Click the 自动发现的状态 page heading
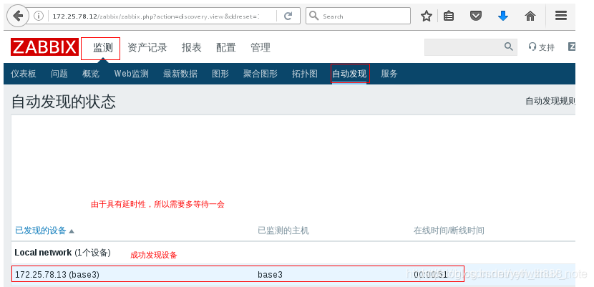The height and width of the screenshot is (287, 594). pos(64,102)
